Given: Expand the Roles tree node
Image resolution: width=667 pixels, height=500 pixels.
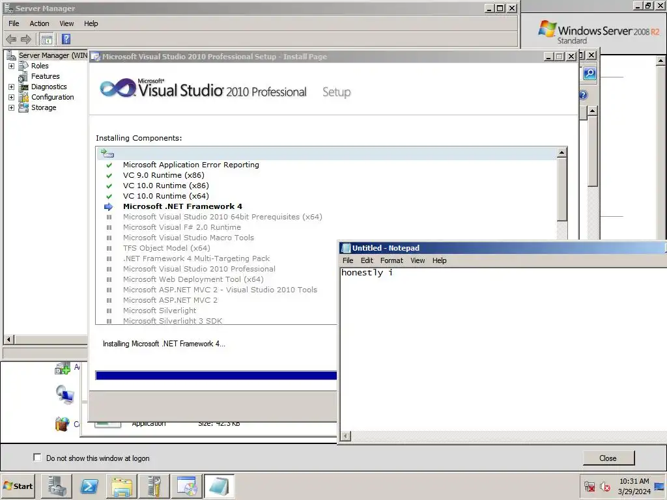Looking at the screenshot, I should click(x=12, y=66).
